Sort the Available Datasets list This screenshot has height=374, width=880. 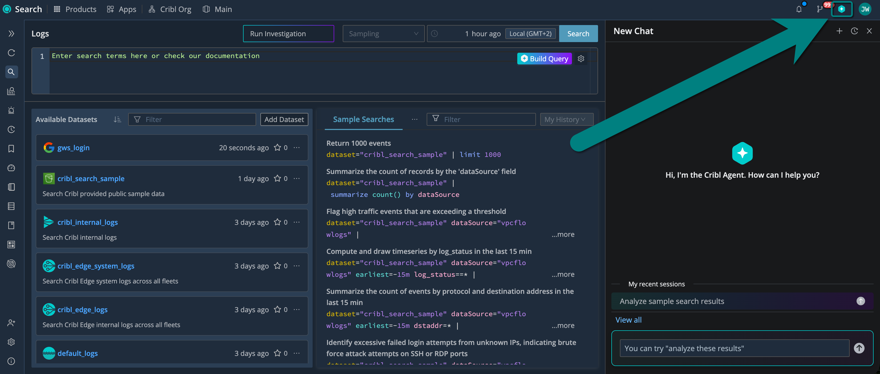coord(117,120)
